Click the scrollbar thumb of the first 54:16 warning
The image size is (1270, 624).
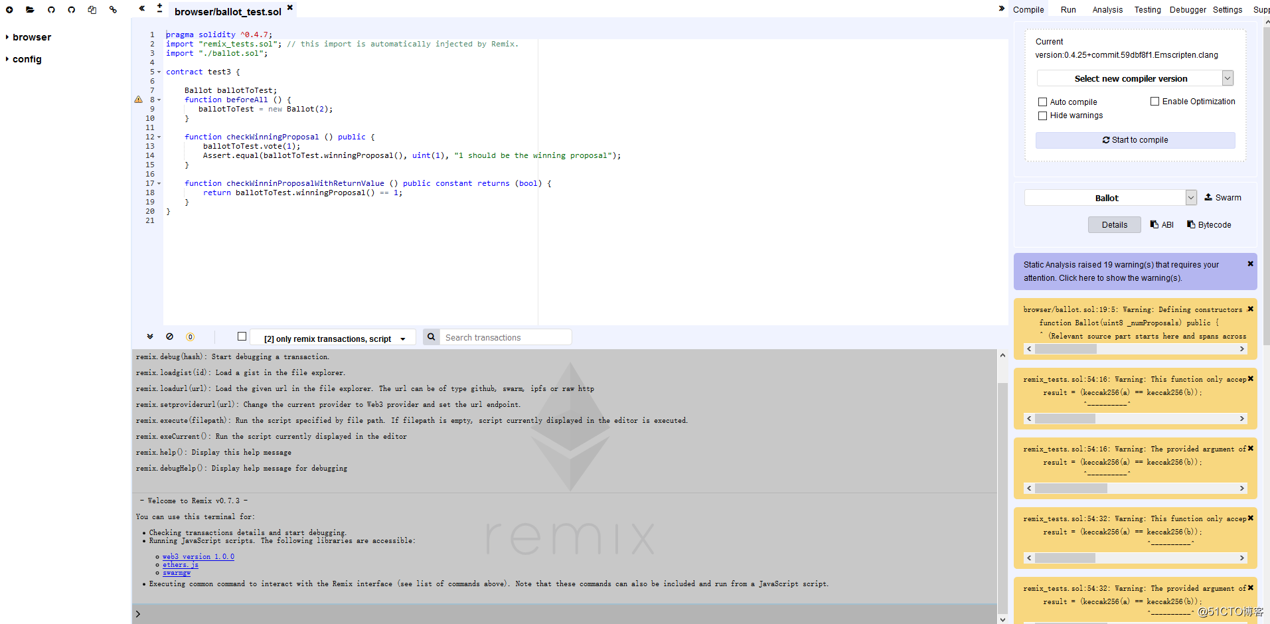tap(1065, 419)
